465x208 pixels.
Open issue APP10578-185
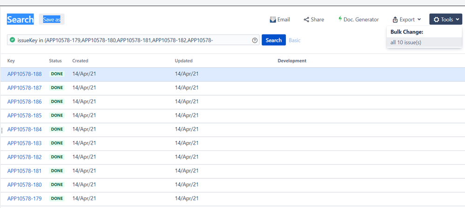[24, 116]
